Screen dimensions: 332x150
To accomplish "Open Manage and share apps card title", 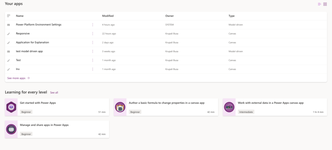I will [44, 125].
